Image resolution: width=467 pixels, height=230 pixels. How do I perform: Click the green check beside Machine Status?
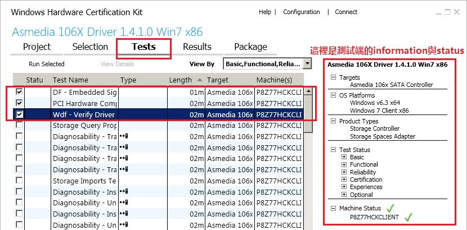click(389, 208)
